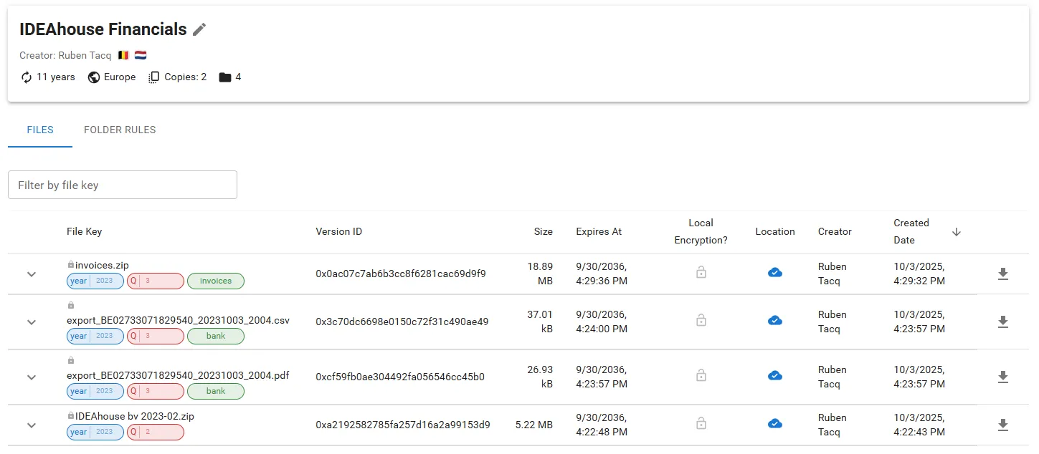Click the sort arrow next to Created Date

point(957,232)
